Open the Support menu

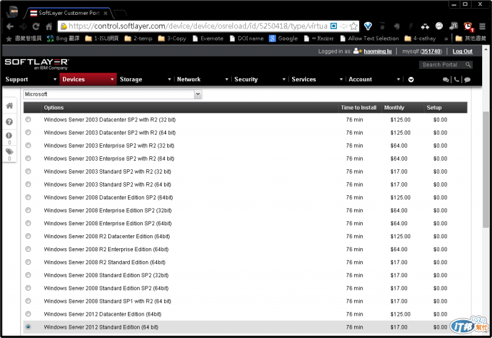(x=17, y=79)
